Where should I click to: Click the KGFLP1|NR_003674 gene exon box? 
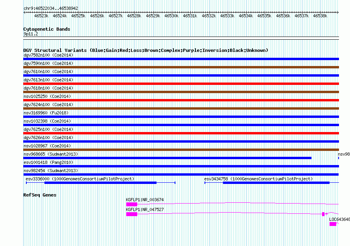[x=131, y=204]
